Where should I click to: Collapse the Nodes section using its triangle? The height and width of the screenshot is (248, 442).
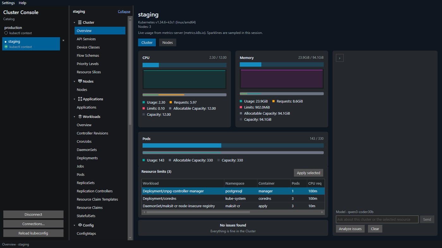[75, 82]
